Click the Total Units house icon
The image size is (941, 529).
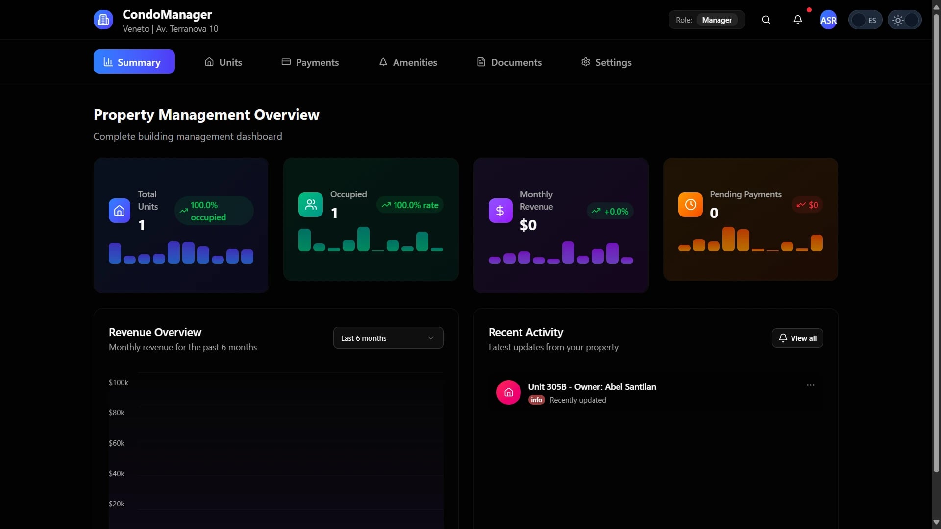119,211
